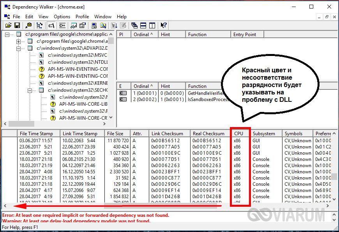Sort imports by Entry Point column
The height and width of the screenshot is (232, 339).
click(x=247, y=35)
